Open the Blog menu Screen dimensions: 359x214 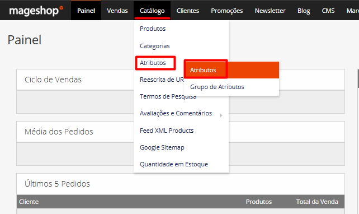click(304, 11)
